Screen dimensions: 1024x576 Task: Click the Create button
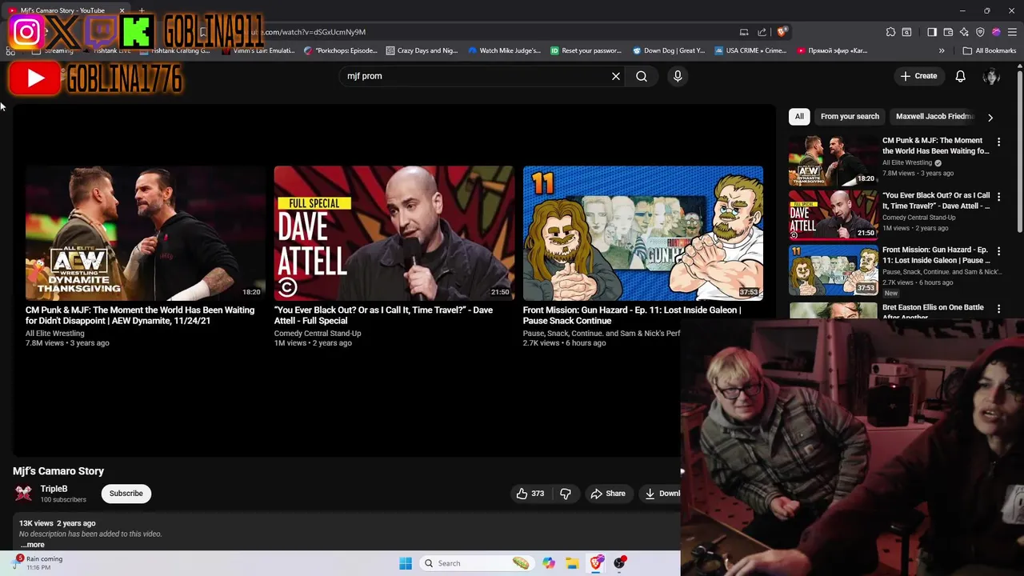point(918,76)
